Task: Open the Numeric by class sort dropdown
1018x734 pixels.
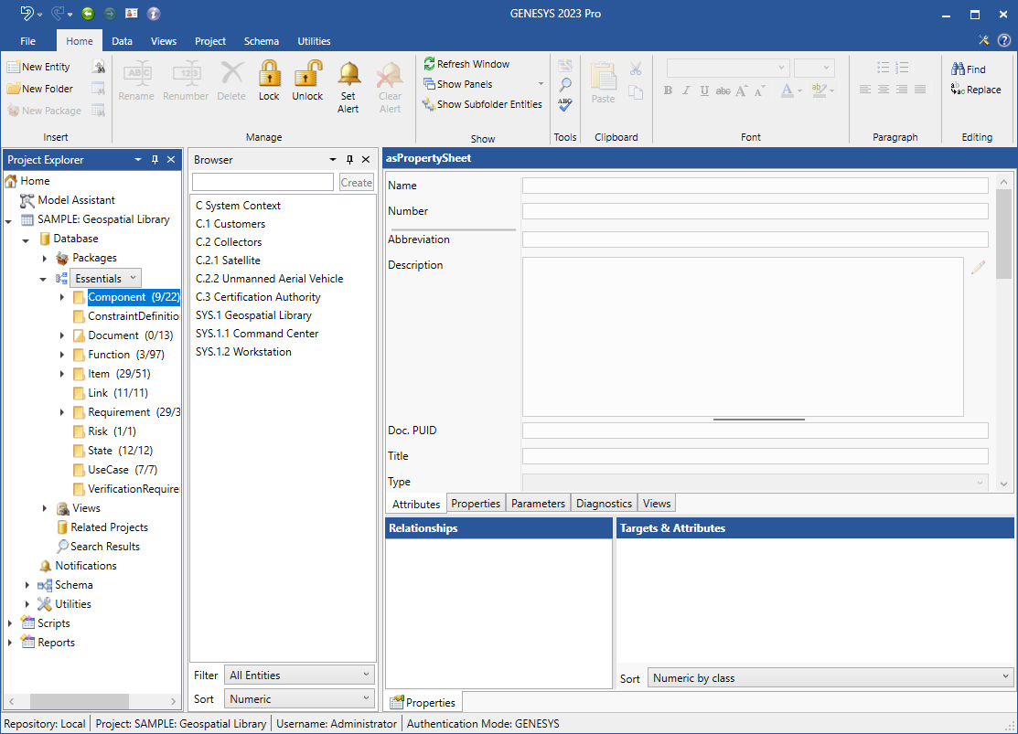Action: (830, 678)
